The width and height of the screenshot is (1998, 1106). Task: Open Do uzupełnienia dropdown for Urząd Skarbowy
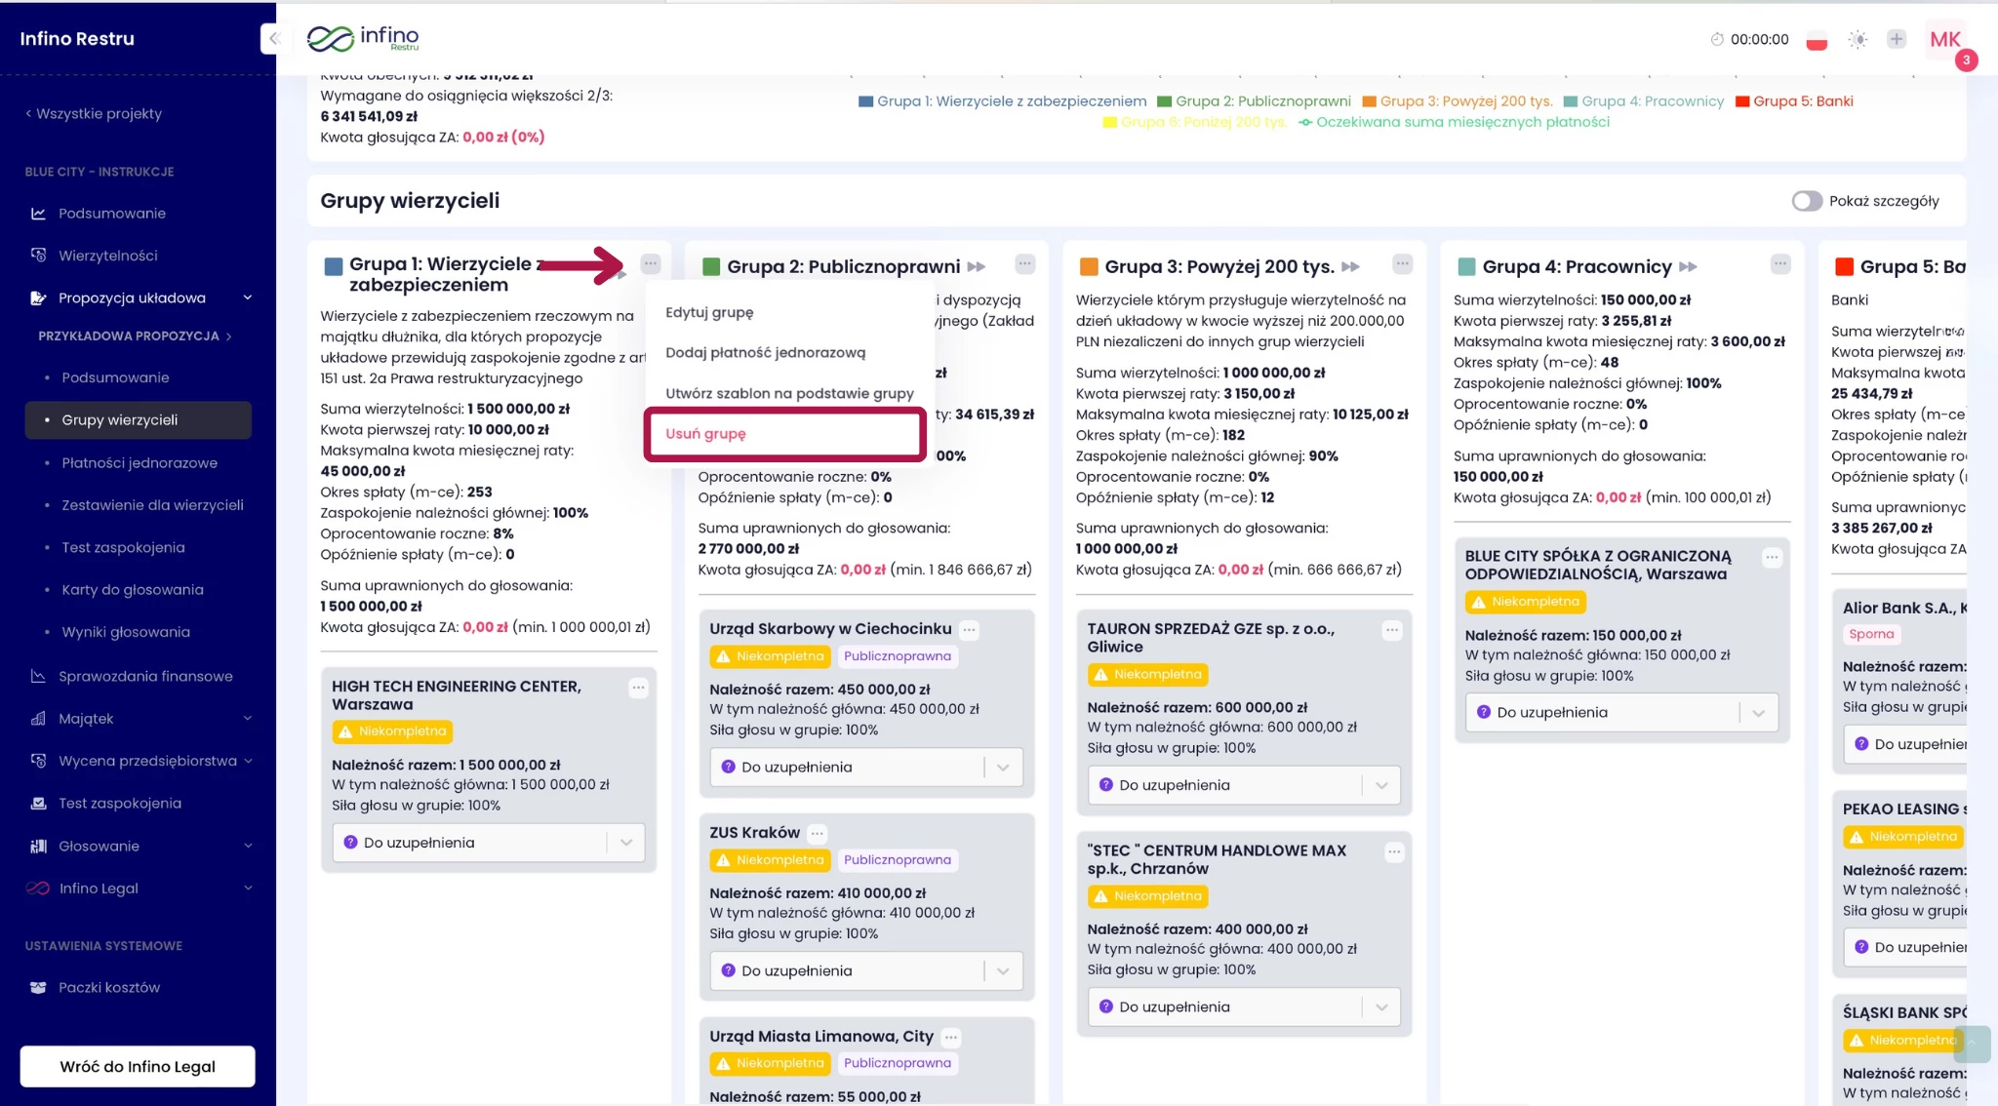(865, 768)
